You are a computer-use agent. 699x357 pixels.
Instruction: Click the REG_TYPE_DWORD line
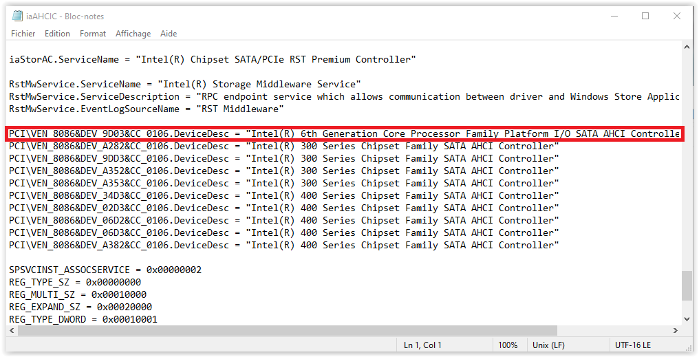click(83, 320)
